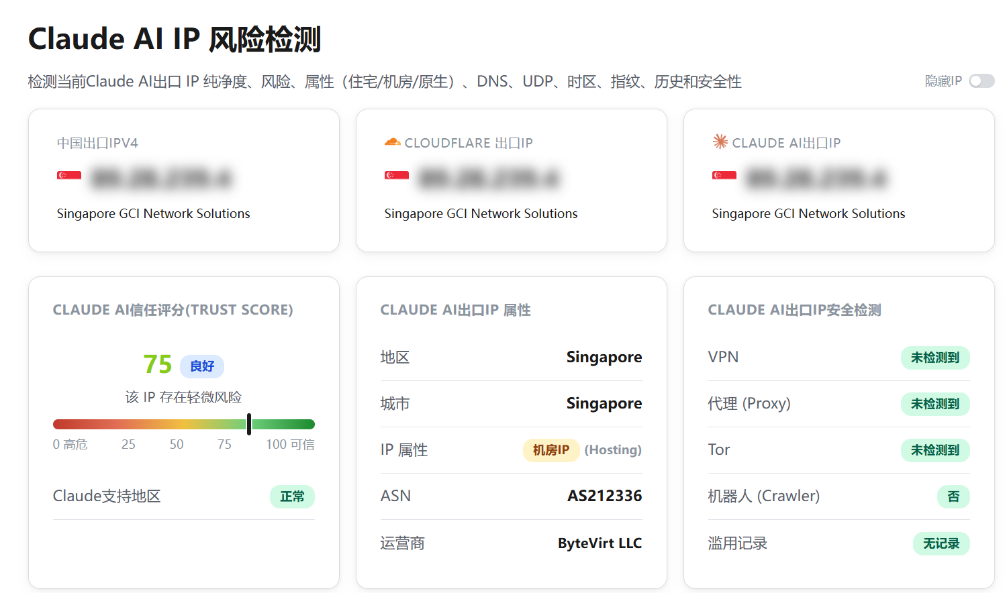
Task: Click the 100 可信 scale label
Action: (290, 444)
